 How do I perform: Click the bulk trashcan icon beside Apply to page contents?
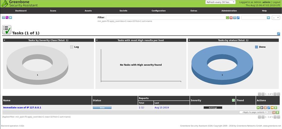(x=274, y=112)
